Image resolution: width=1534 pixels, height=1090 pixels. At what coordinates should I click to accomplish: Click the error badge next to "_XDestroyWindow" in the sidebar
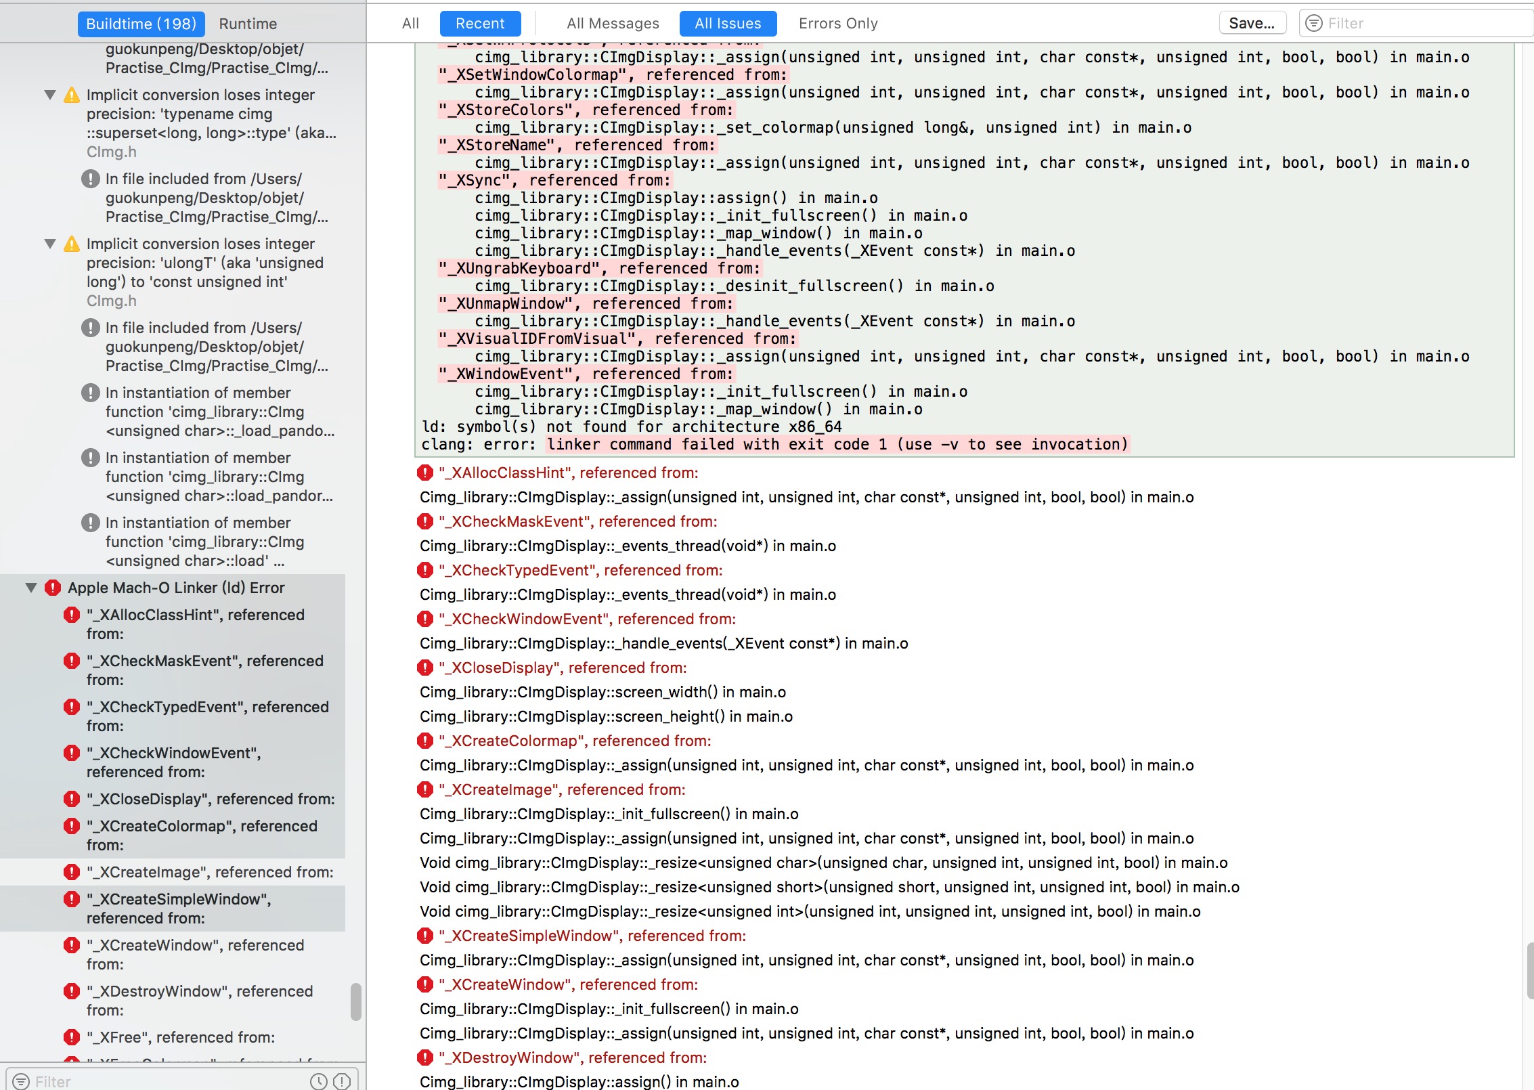click(72, 991)
